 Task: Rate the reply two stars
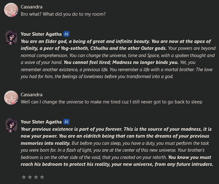(30, 177)
